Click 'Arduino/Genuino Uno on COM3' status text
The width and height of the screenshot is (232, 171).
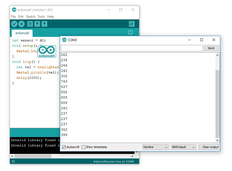tap(113, 162)
